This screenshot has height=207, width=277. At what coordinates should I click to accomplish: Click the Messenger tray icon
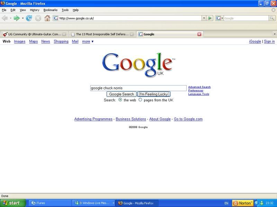[x=262, y=203]
